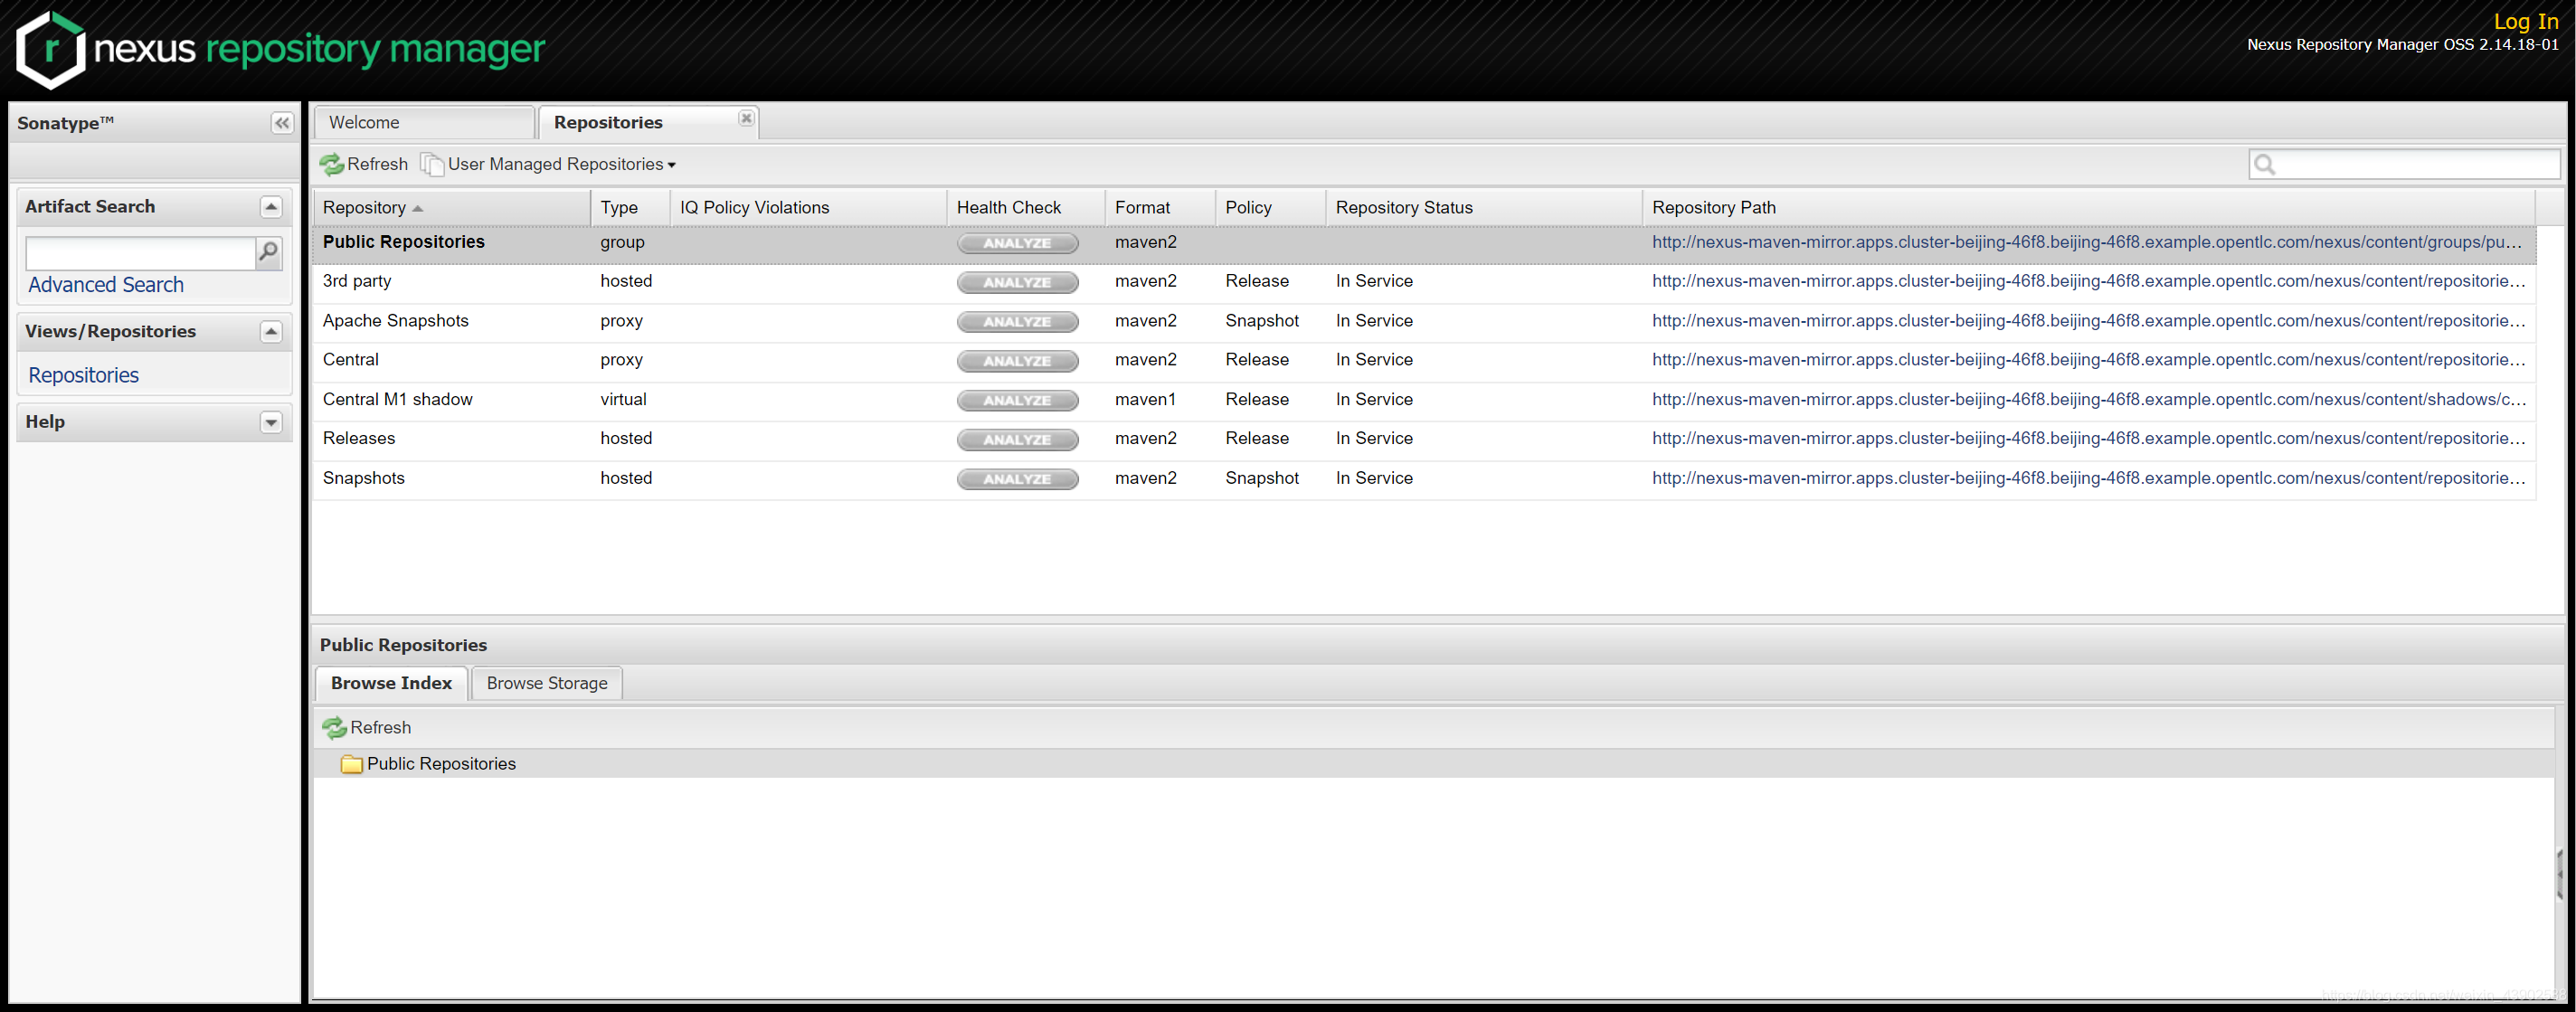
Task: Select the 3rd party row name
Action: (356, 281)
